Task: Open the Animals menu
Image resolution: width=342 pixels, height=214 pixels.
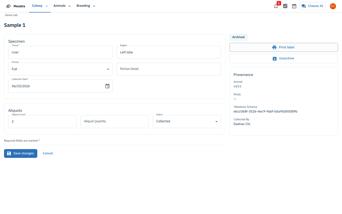Action: (x=62, y=6)
